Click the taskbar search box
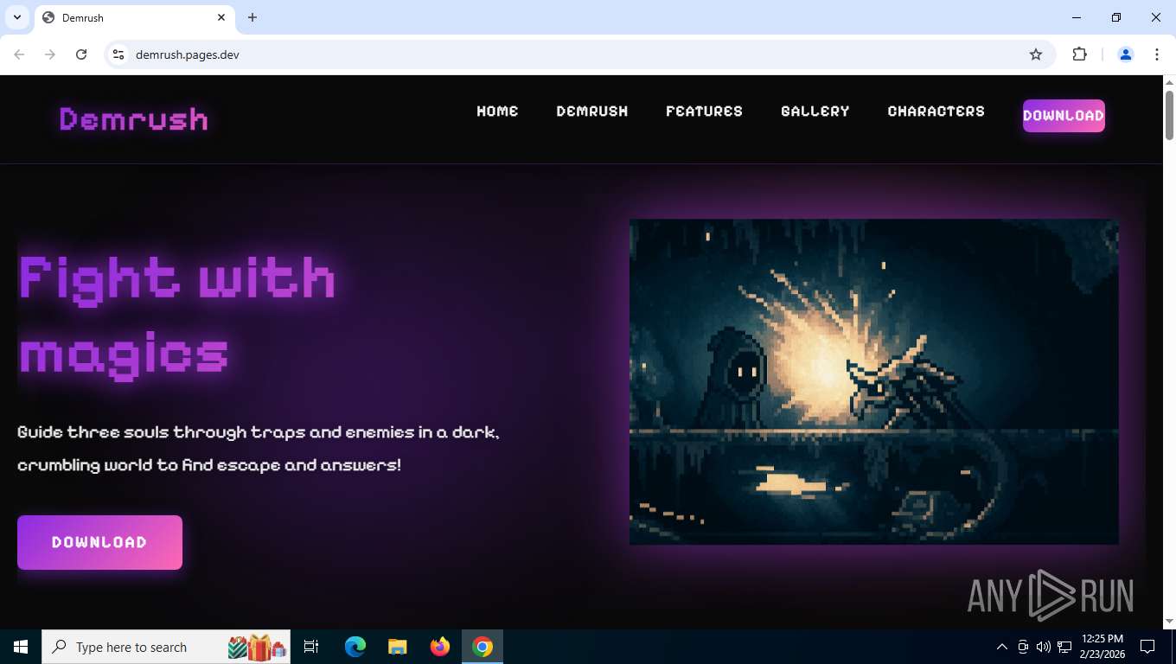The width and height of the screenshot is (1176, 664). point(166,647)
